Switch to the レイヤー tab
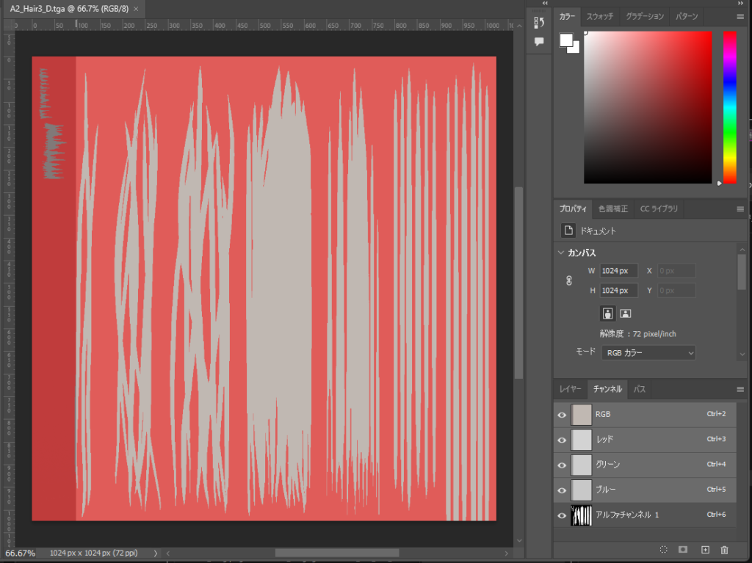This screenshot has width=752, height=563. click(x=571, y=389)
